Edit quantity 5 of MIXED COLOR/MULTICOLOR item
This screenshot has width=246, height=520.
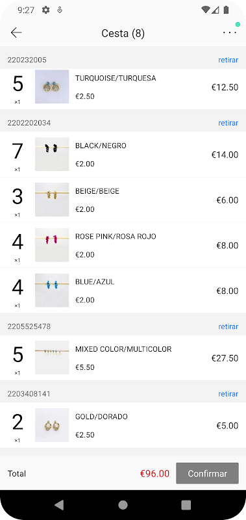click(18, 355)
